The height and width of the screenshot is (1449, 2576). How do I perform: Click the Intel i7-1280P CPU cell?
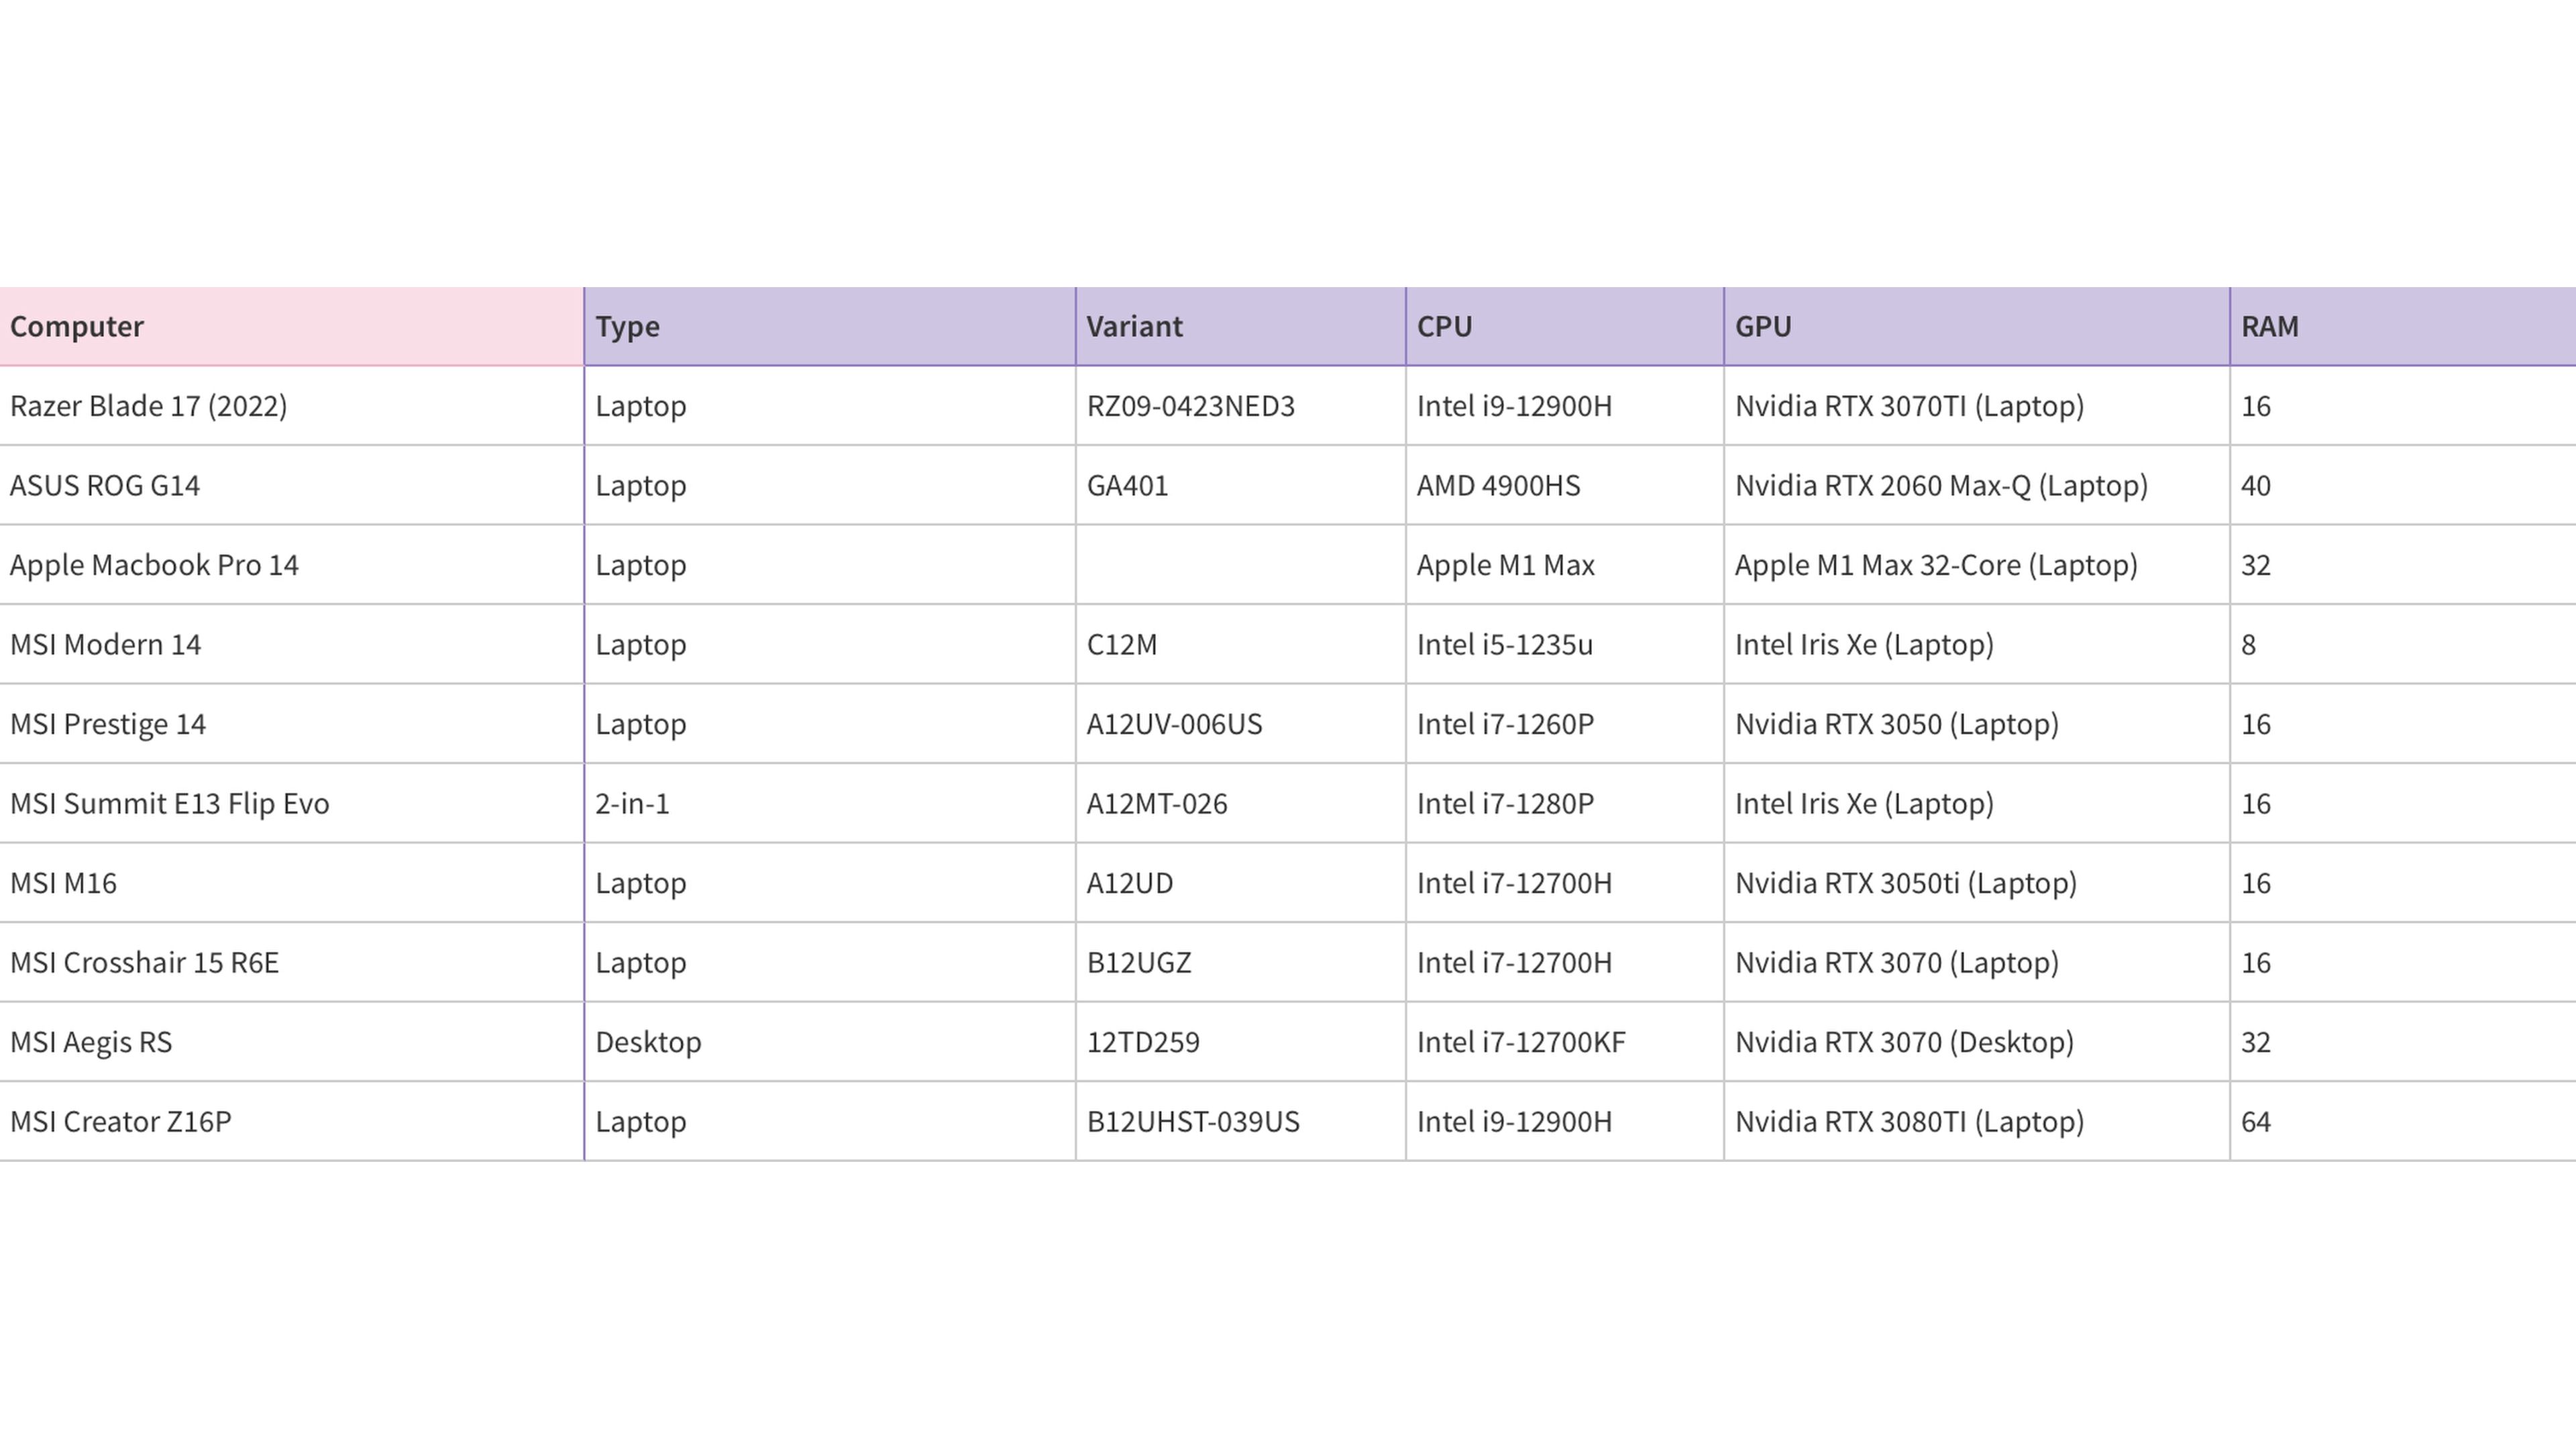click(x=1565, y=803)
